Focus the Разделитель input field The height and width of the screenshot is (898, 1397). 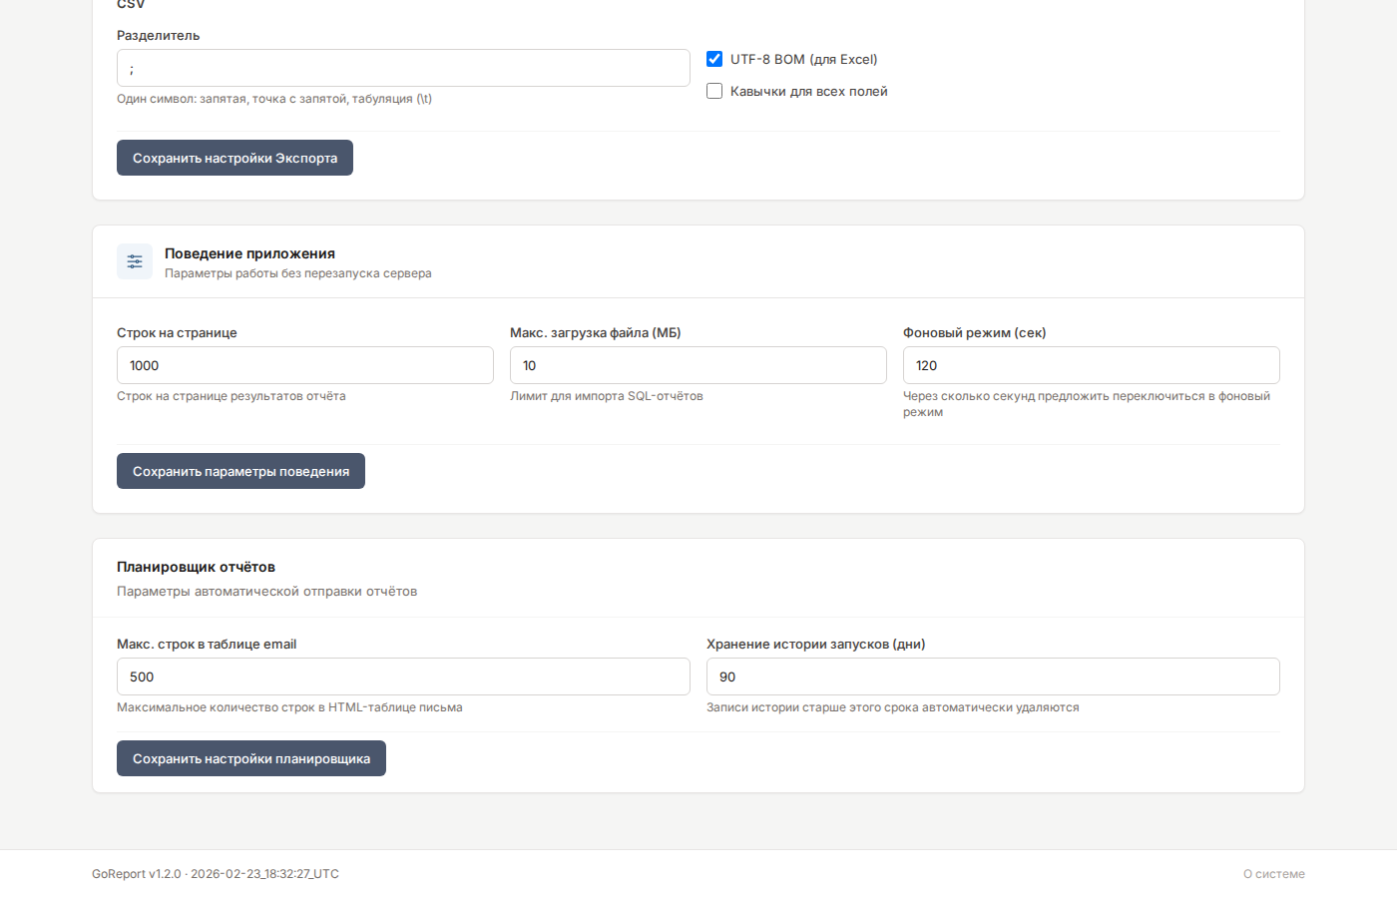403,68
